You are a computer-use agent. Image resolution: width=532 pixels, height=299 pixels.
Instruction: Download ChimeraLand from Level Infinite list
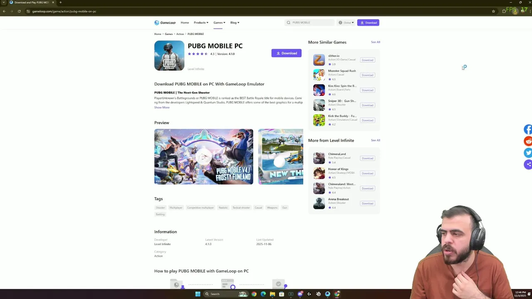[367, 158]
